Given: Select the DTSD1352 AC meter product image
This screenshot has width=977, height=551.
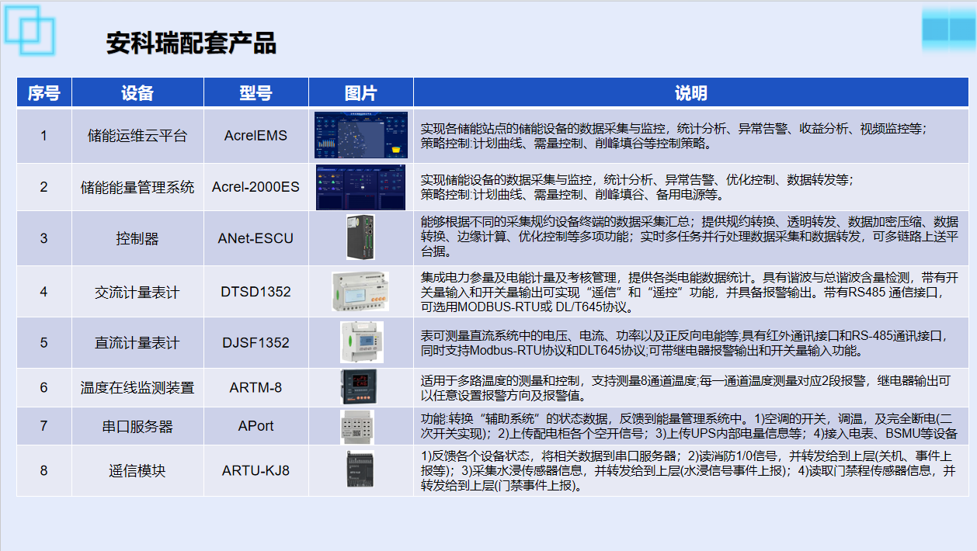Looking at the screenshot, I should (x=361, y=292).
